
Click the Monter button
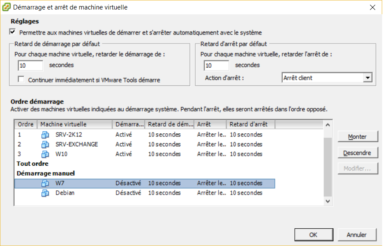tap(357, 136)
